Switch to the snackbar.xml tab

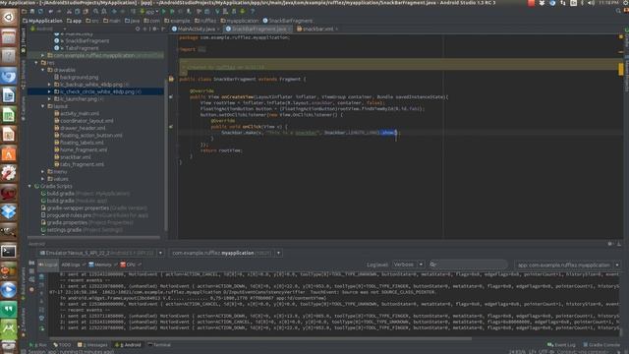pyautogui.click(x=316, y=29)
